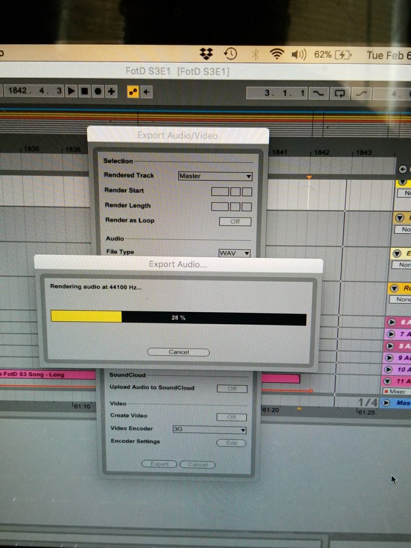Click the yellow MIDI draw icon in the toolbar

(x=133, y=91)
